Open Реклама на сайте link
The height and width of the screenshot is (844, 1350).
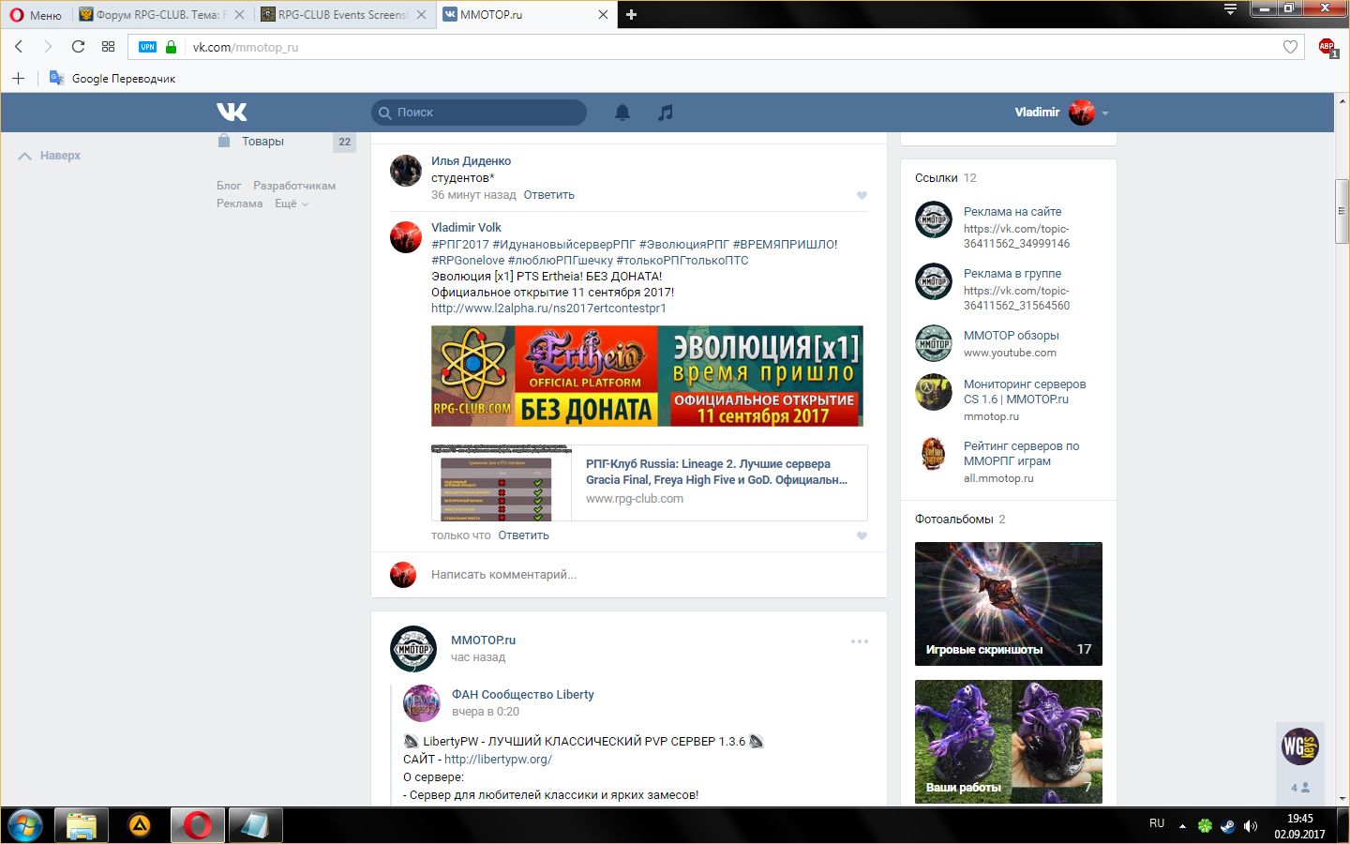click(x=1012, y=212)
